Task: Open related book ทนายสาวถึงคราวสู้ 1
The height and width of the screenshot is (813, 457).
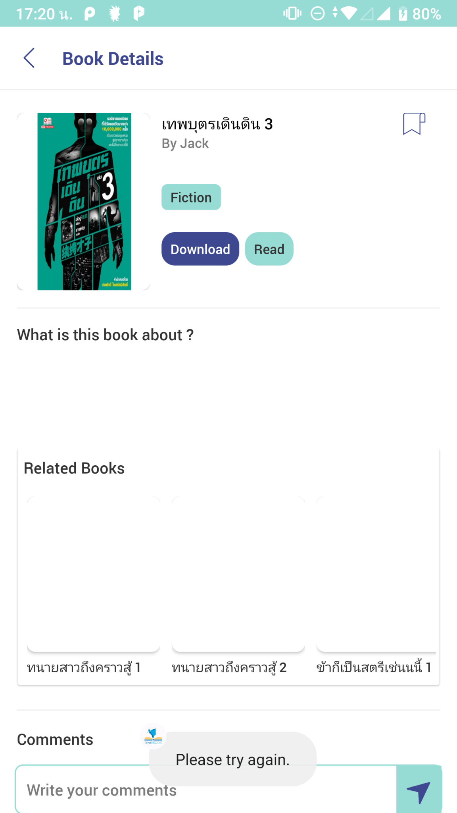Action: pyautogui.click(x=94, y=574)
